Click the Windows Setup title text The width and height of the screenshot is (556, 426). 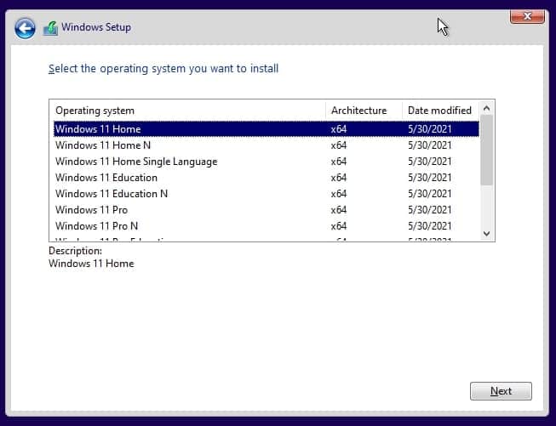click(96, 28)
